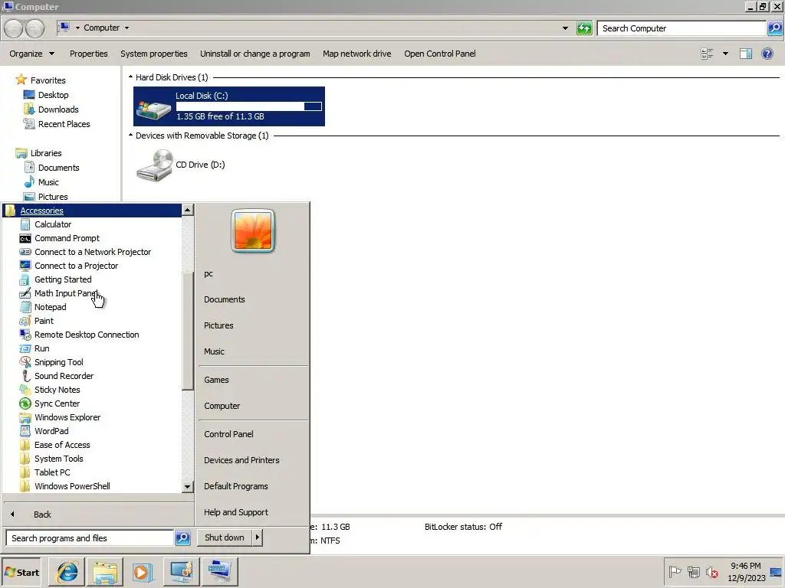
Task: Open the Run dialog entry
Action: click(41, 348)
